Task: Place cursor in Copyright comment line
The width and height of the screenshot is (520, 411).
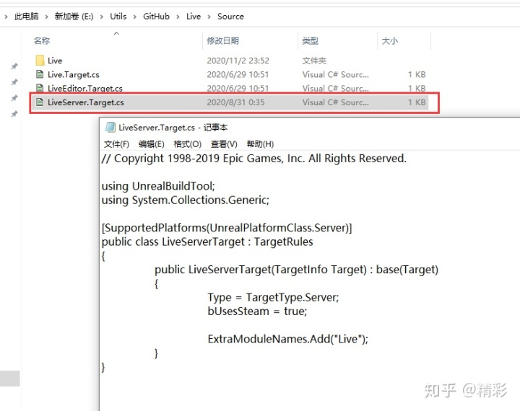Action: [x=253, y=159]
